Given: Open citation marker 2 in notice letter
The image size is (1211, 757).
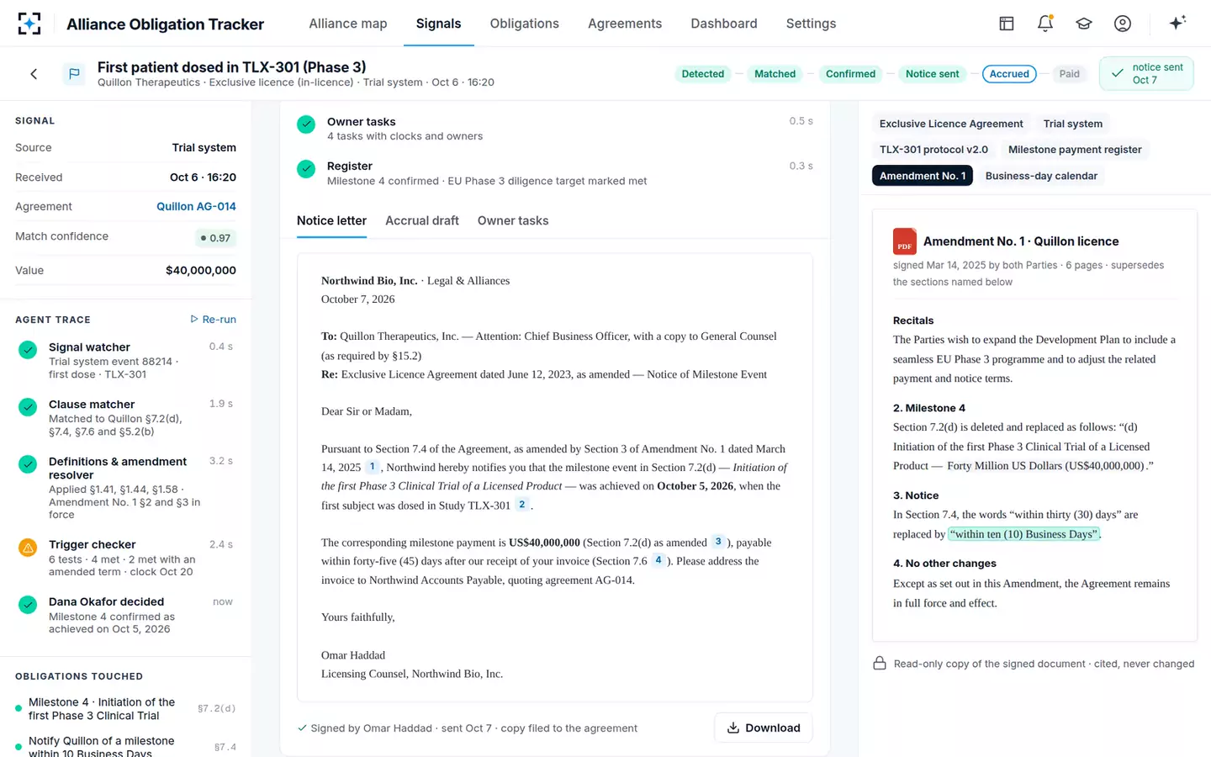Looking at the screenshot, I should click(522, 505).
